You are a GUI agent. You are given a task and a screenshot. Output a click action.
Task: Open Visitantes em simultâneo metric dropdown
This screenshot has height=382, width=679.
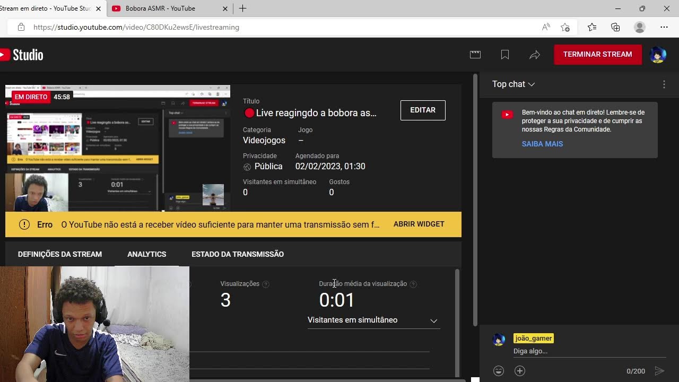tap(373, 320)
